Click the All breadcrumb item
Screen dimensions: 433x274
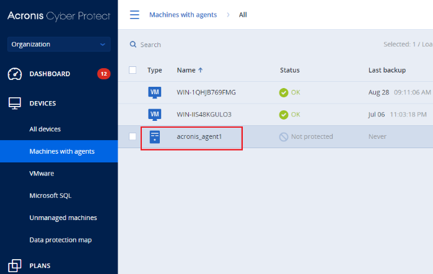click(243, 15)
